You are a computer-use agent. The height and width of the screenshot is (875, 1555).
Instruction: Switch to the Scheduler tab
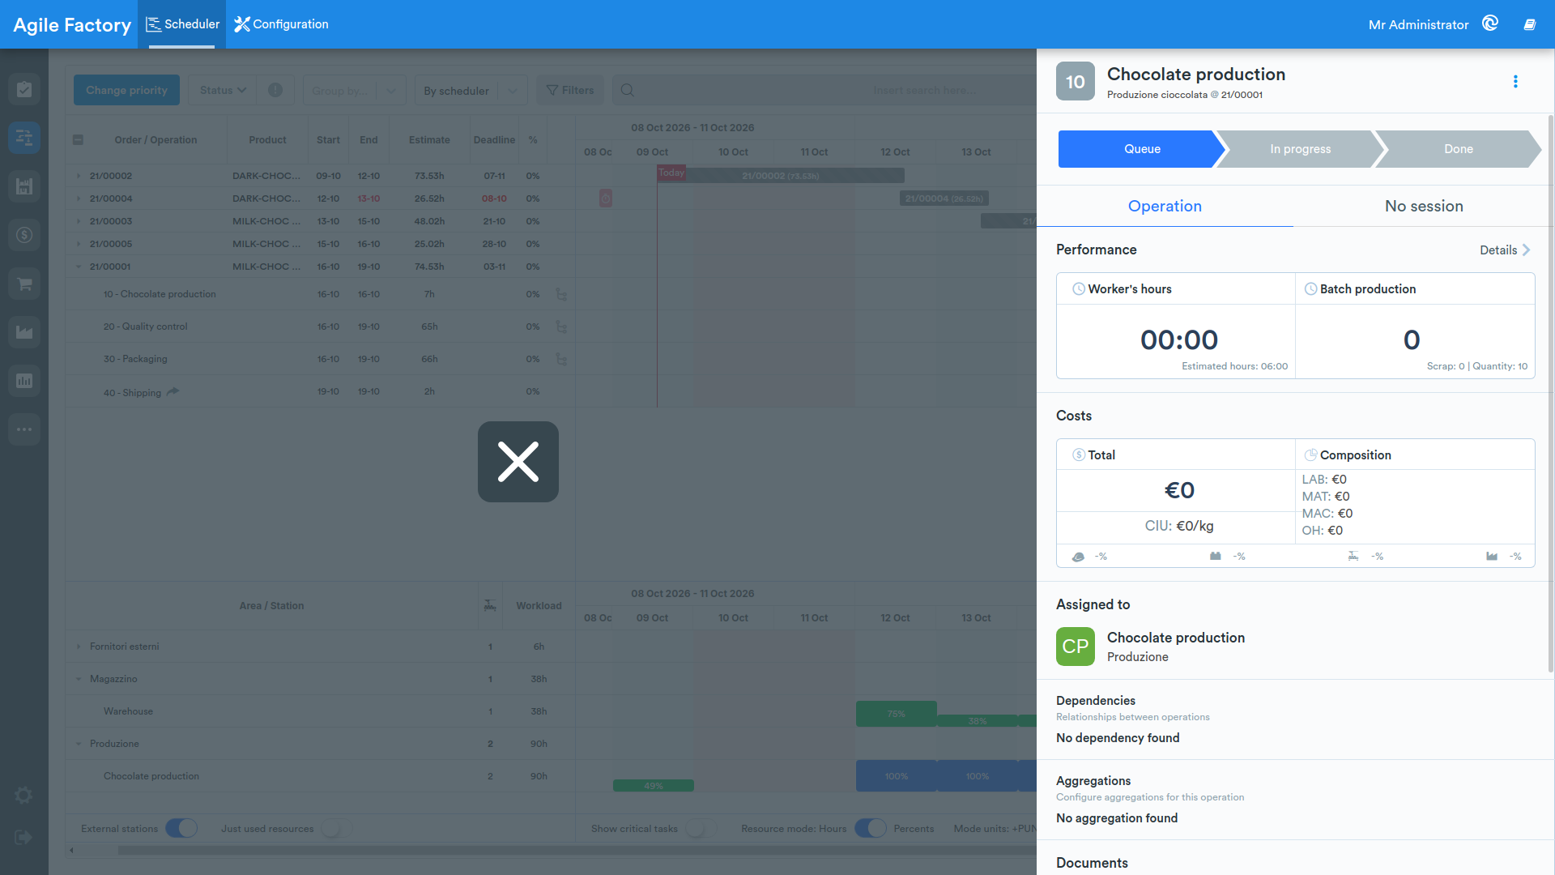pos(182,24)
